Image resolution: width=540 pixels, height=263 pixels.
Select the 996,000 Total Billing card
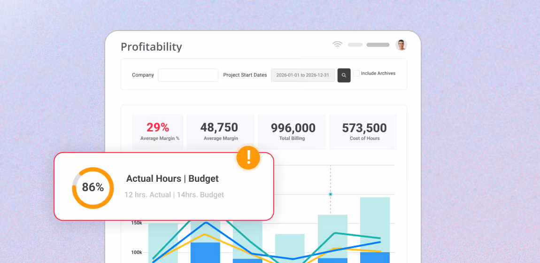pyautogui.click(x=292, y=132)
